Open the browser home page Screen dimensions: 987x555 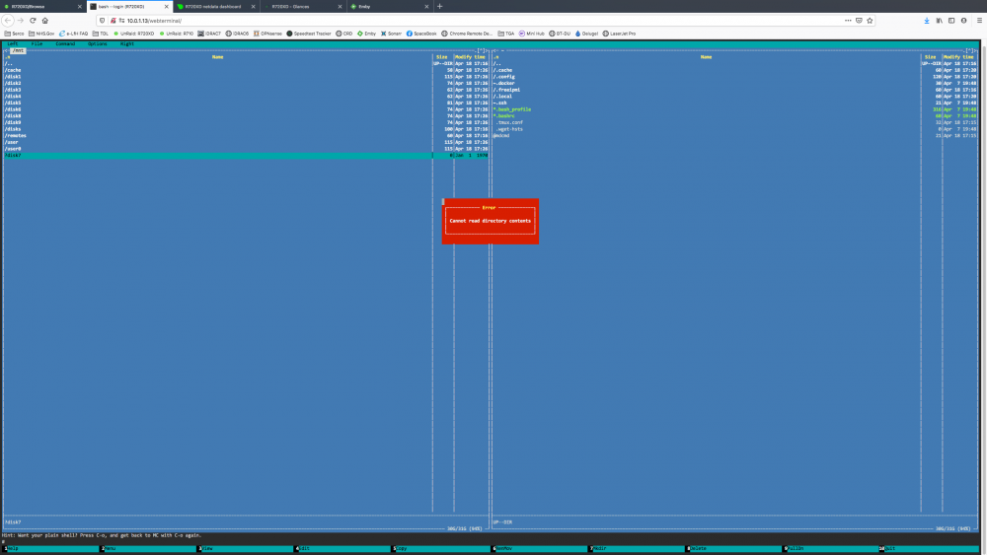pos(44,20)
